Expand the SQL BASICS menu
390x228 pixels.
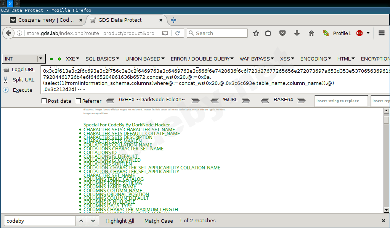tap(102, 59)
